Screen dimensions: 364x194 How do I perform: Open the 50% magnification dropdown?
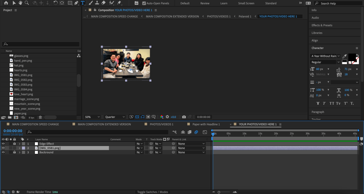(x=92, y=117)
